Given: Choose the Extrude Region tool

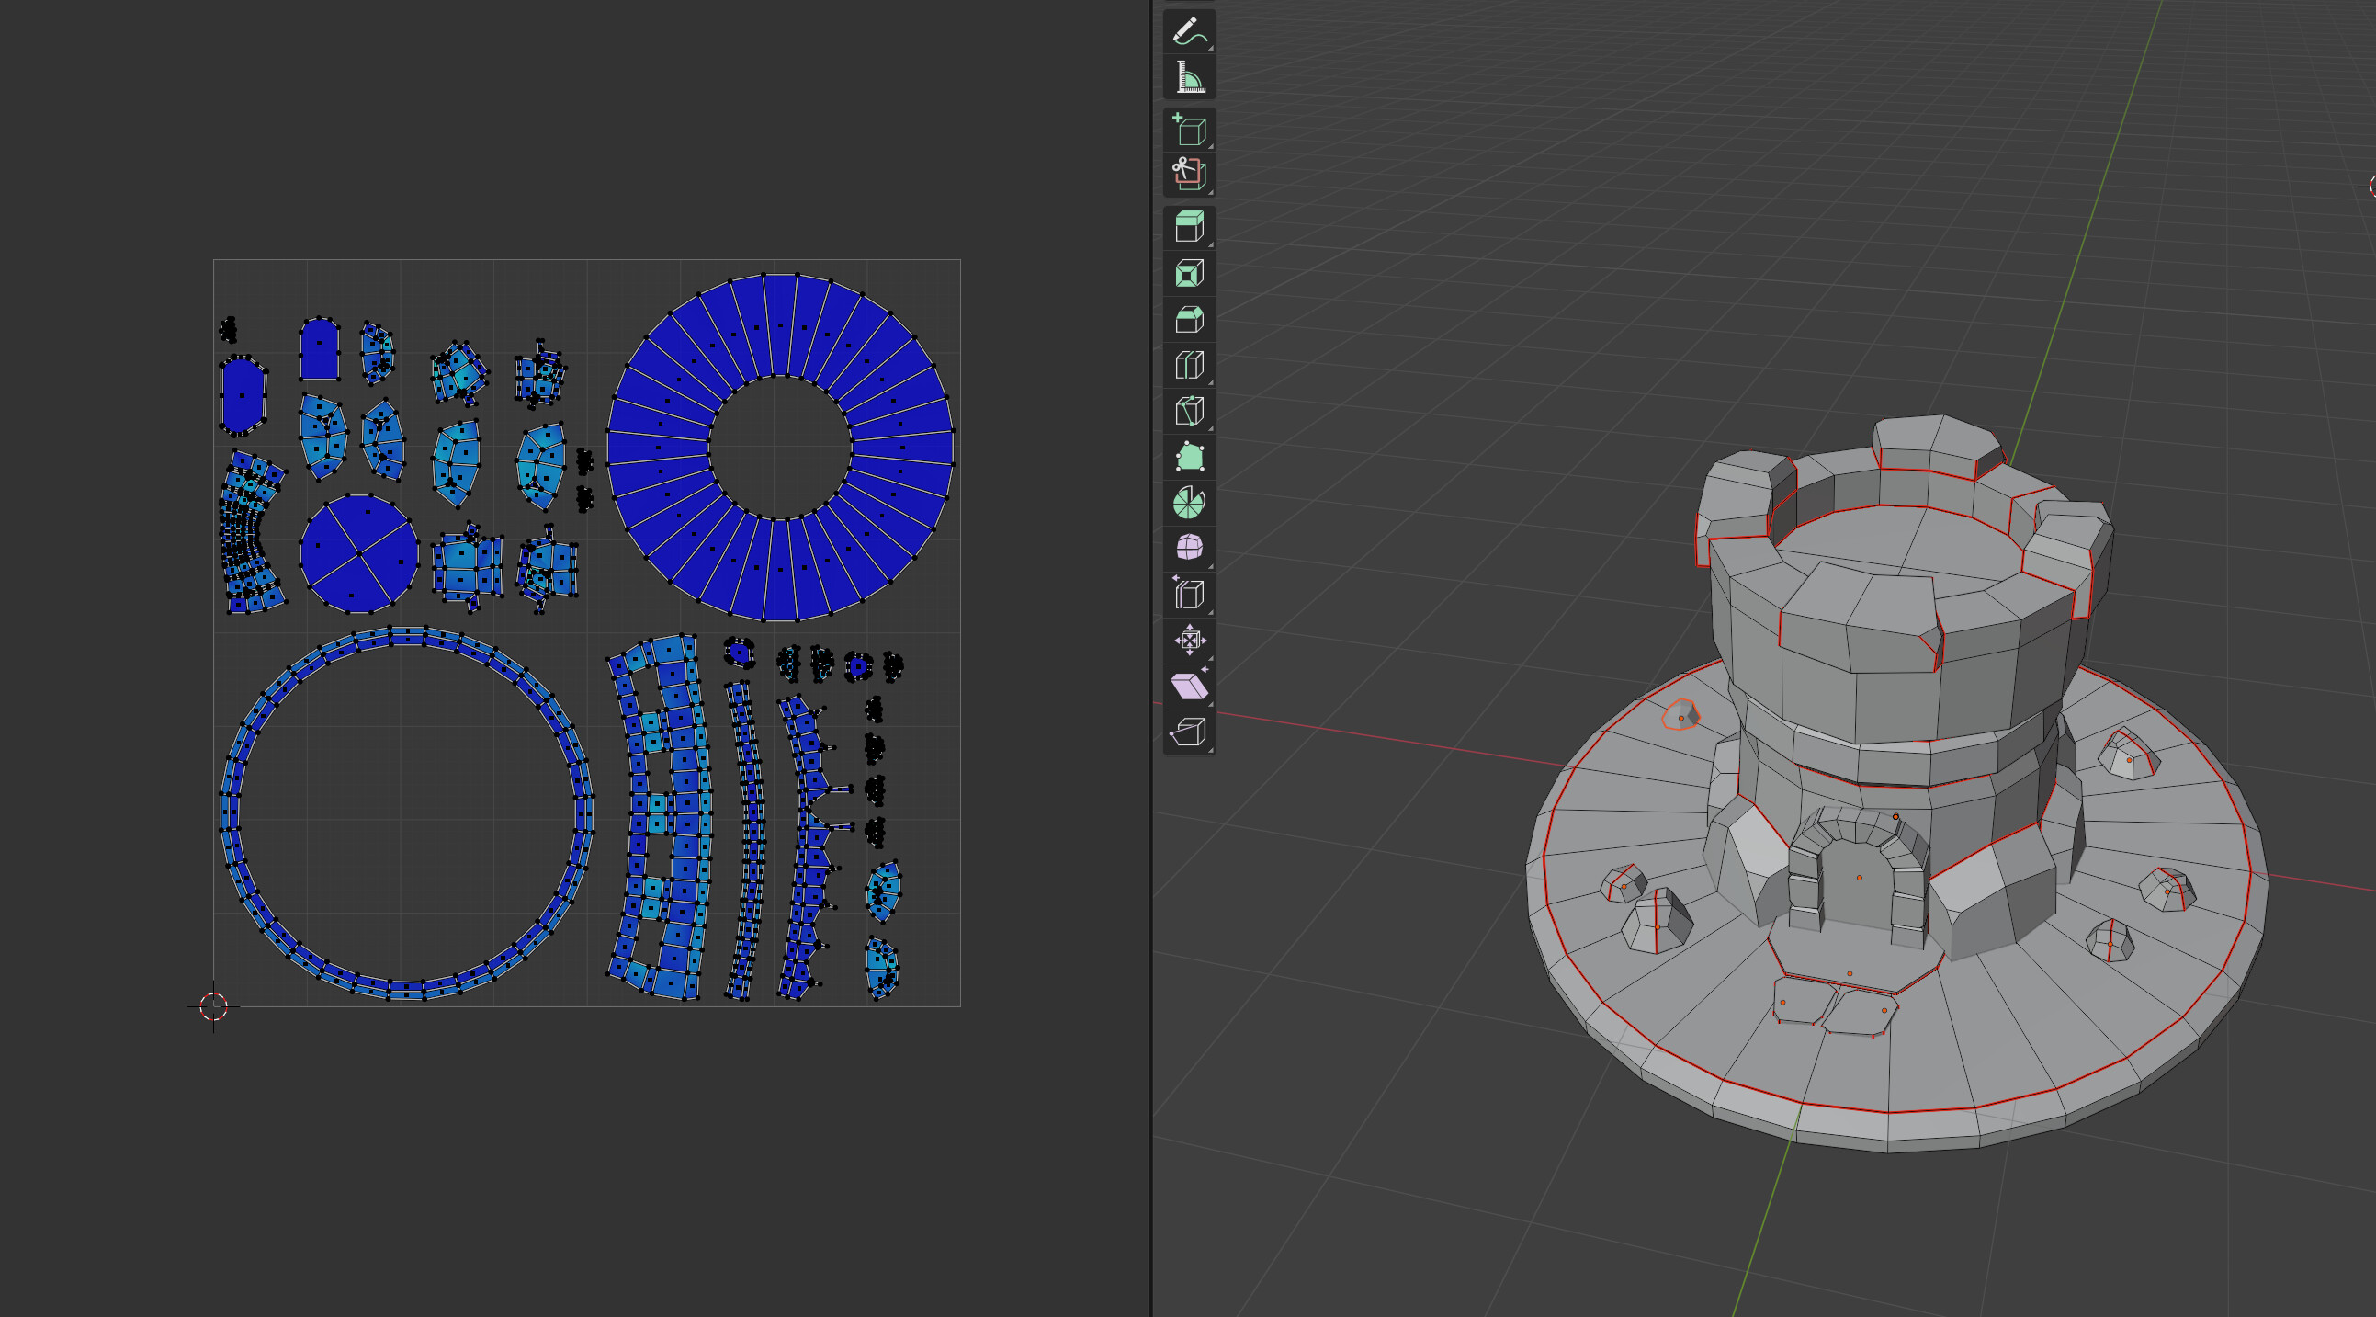Looking at the screenshot, I should (x=1189, y=227).
